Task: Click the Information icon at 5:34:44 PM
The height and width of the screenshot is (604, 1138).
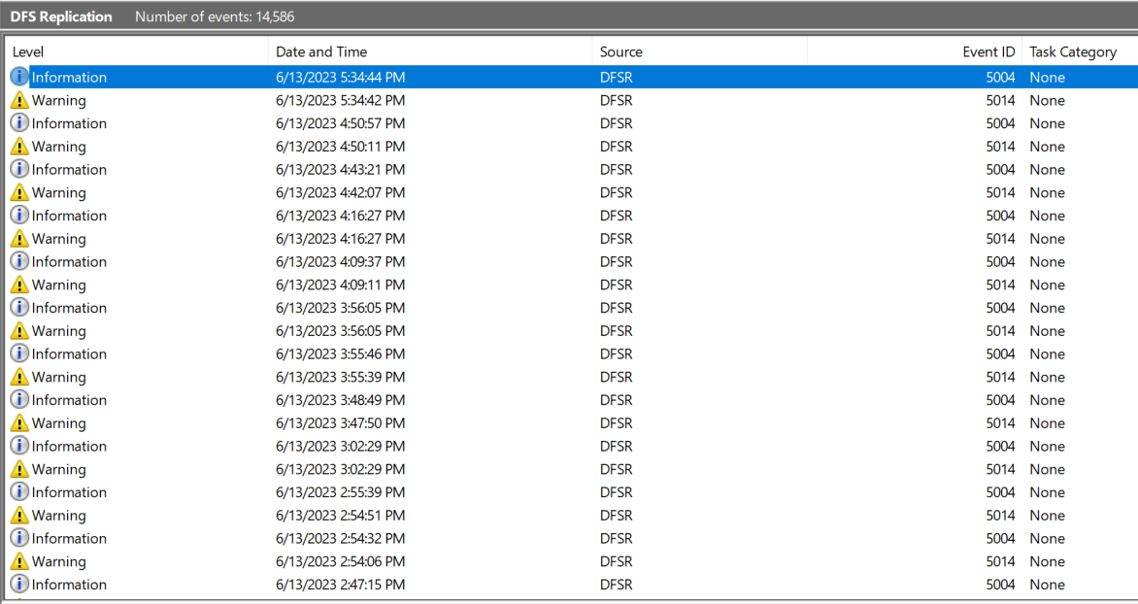Action: (19, 76)
